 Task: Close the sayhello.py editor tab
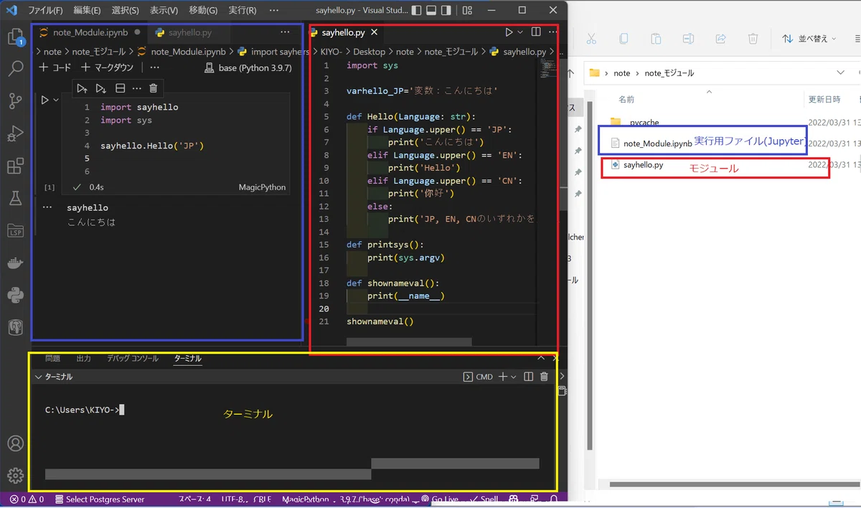[375, 32]
